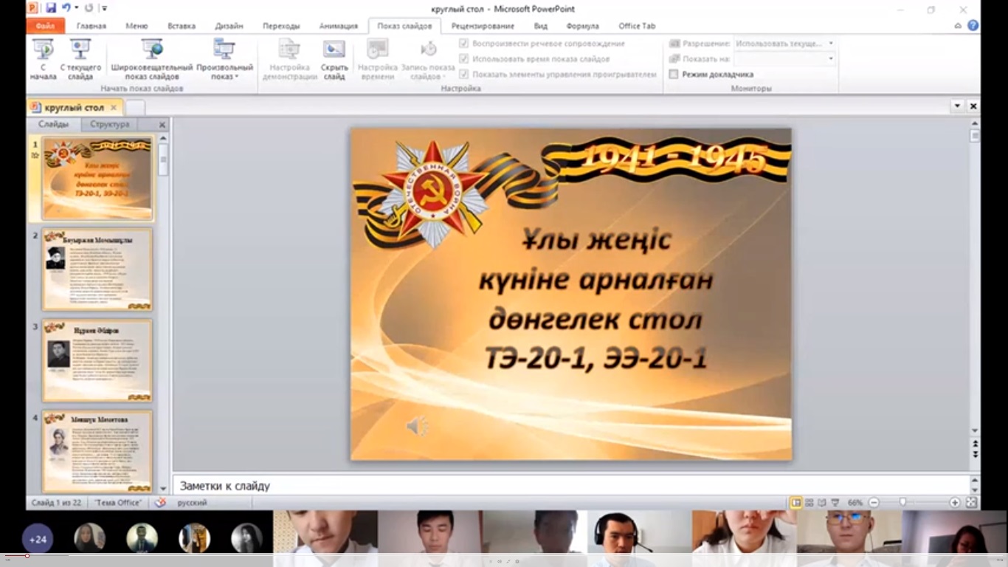The height and width of the screenshot is (567, 1008).
Task: Minimize the ribbon caret icon
Action: click(958, 26)
